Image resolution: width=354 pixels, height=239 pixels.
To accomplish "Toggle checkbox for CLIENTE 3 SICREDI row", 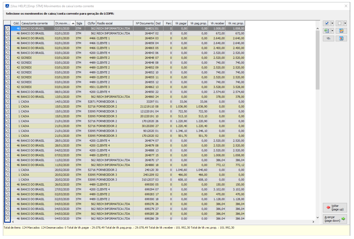I will tap(7, 87).
